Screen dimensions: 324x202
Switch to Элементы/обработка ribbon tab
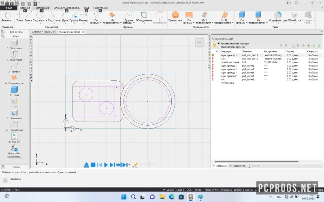pos(66,8)
